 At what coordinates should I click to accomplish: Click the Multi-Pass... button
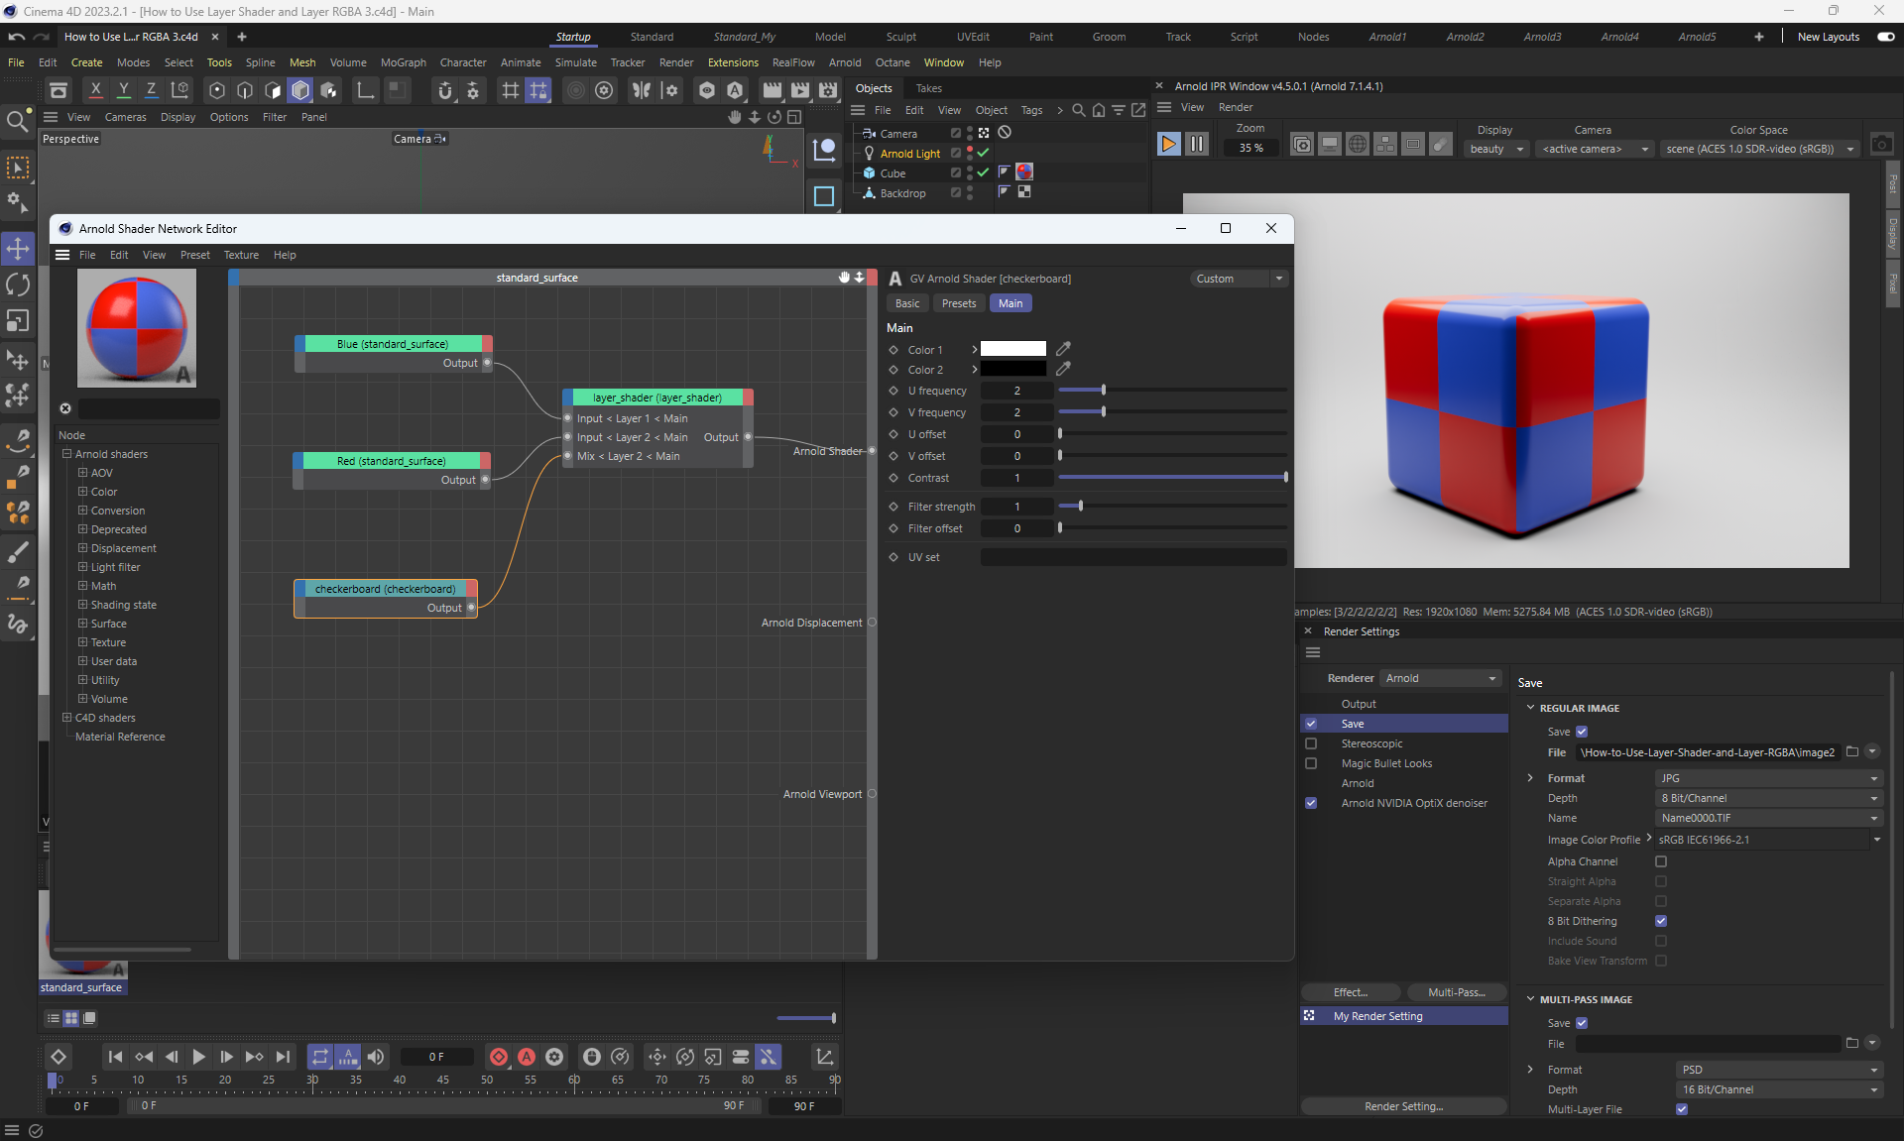coord(1456,992)
